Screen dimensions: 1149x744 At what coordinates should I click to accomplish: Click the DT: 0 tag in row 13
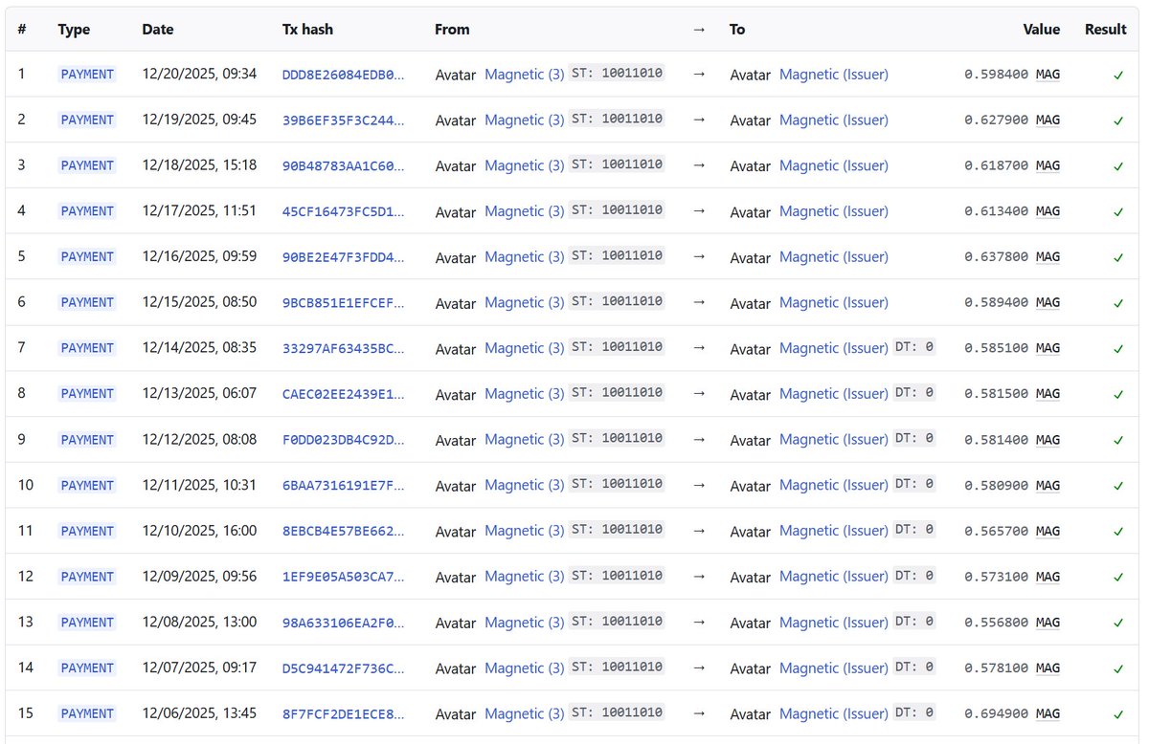(914, 622)
